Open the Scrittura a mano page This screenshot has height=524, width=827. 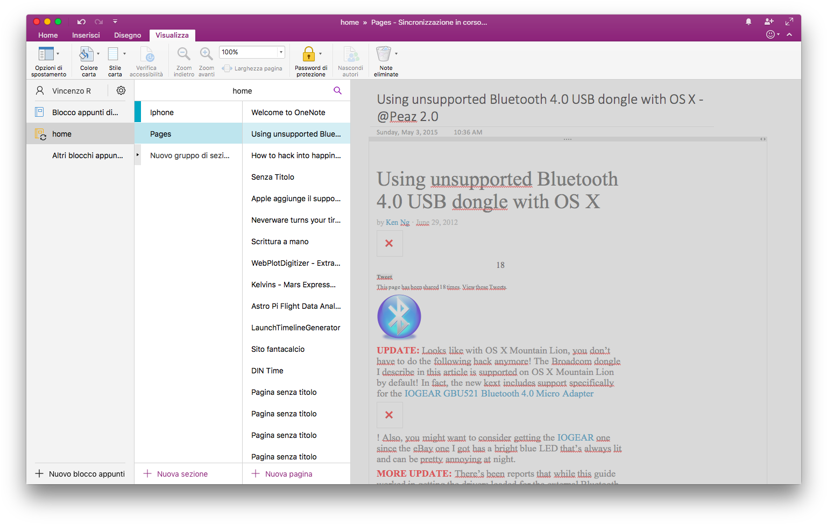click(x=296, y=242)
